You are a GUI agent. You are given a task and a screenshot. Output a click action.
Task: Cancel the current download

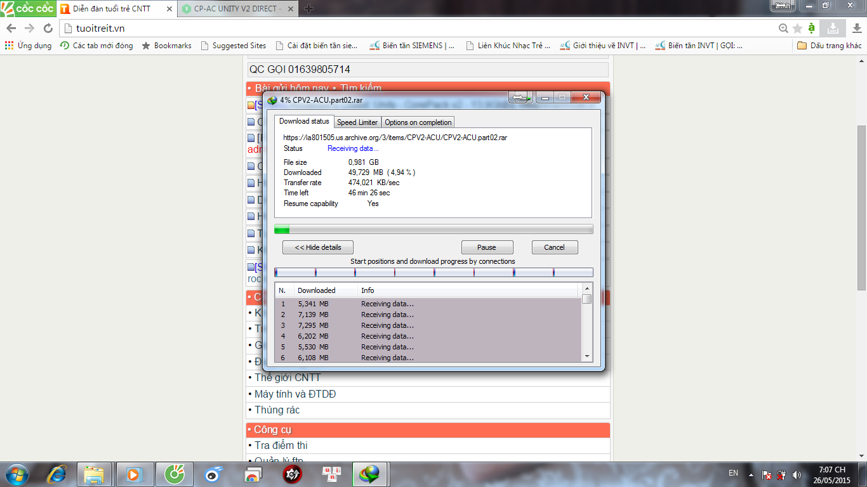pos(553,247)
